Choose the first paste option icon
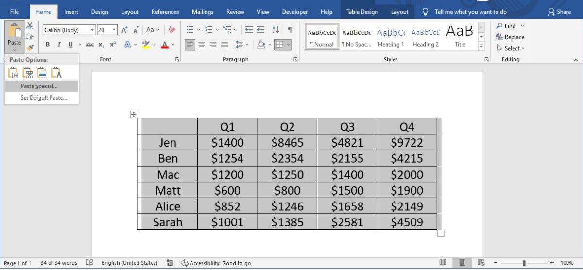The image size is (583, 270). (14, 73)
